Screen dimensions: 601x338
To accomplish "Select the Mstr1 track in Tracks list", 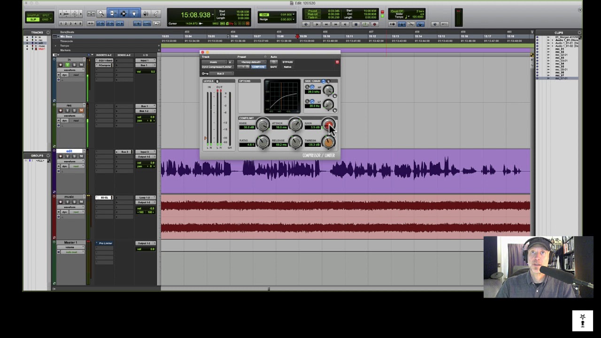I will point(42,49).
